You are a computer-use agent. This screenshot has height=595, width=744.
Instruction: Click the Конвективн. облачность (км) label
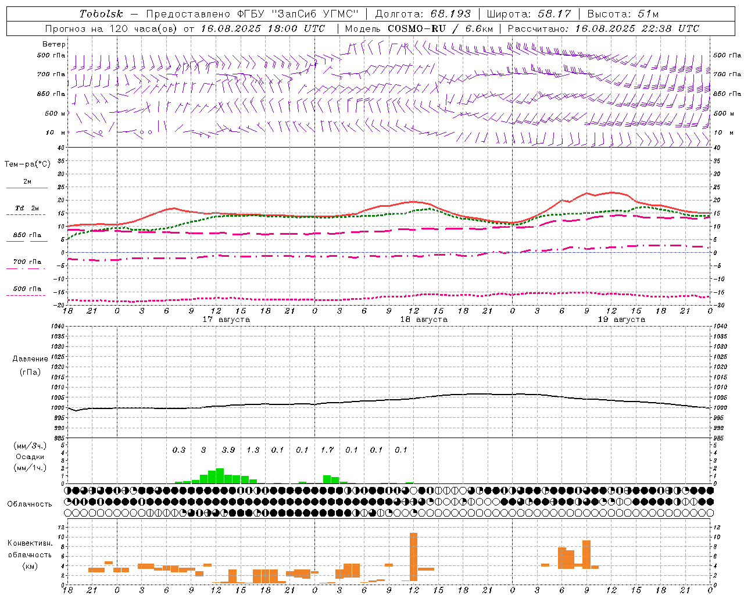tap(30, 554)
